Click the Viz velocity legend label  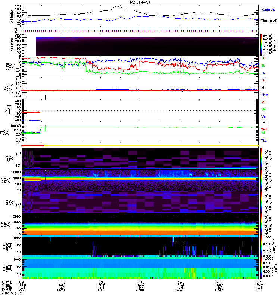(x=264, y=102)
